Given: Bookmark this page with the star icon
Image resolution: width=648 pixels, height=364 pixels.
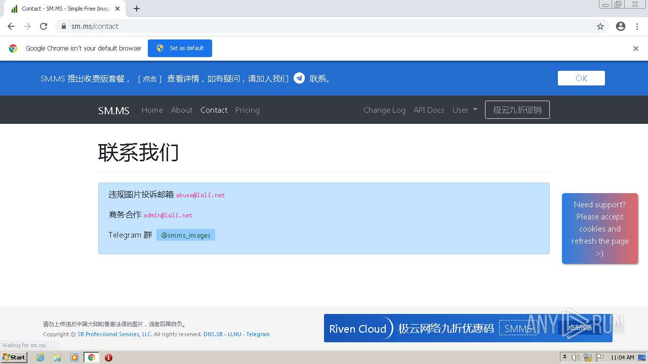Looking at the screenshot, I should point(600,26).
